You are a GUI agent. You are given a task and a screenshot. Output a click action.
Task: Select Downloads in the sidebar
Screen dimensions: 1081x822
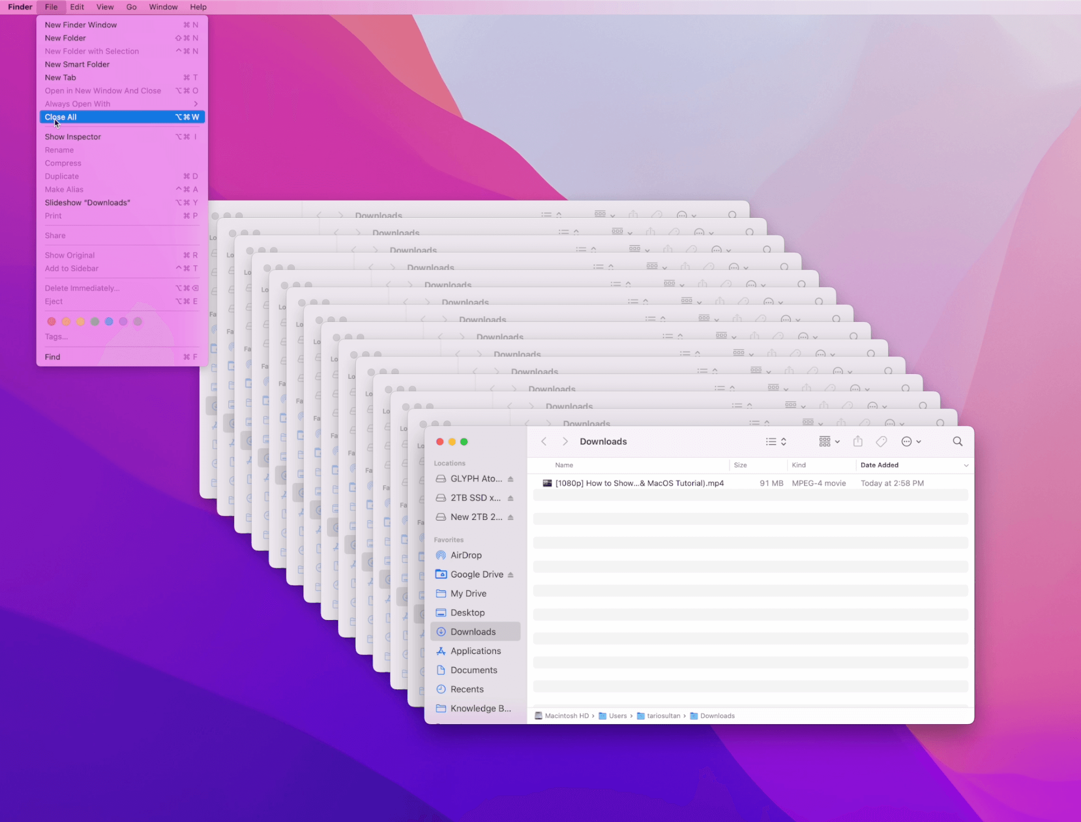pyautogui.click(x=475, y=632)
